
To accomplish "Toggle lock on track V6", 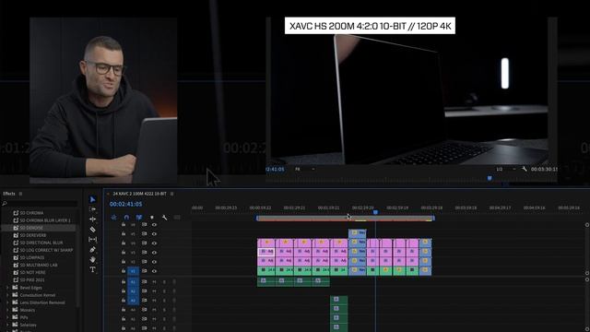I will click(x=124, y=224).
